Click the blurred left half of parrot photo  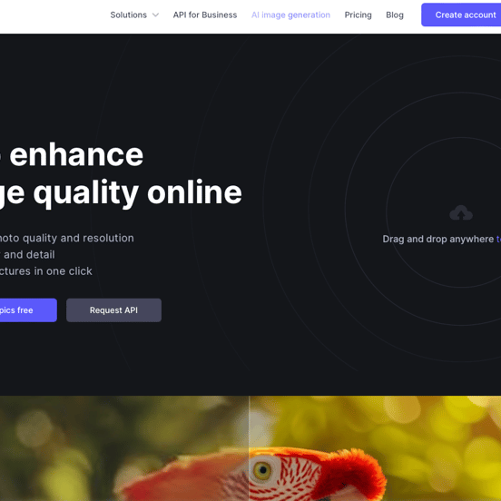tap(124, 448)
